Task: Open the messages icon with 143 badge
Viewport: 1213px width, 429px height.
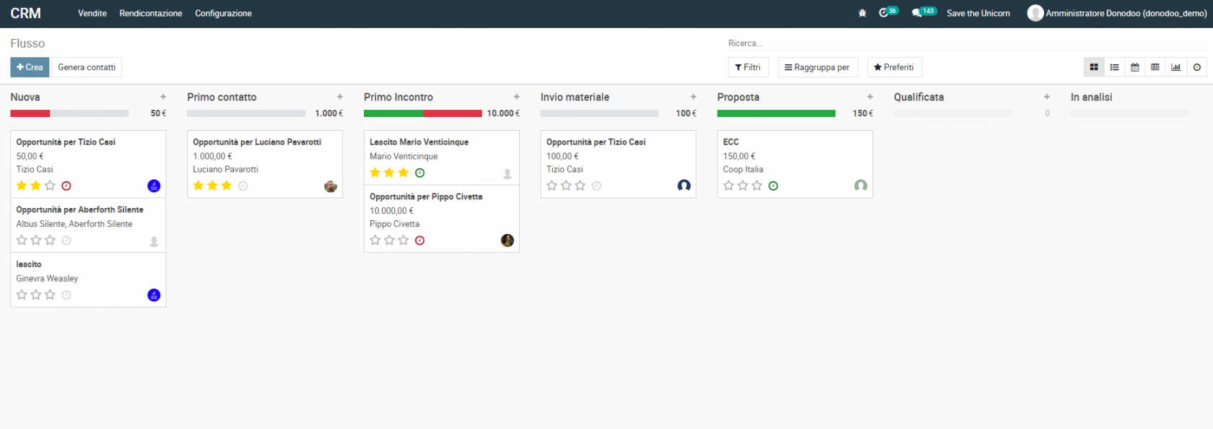Action: [x=917, y=13]
